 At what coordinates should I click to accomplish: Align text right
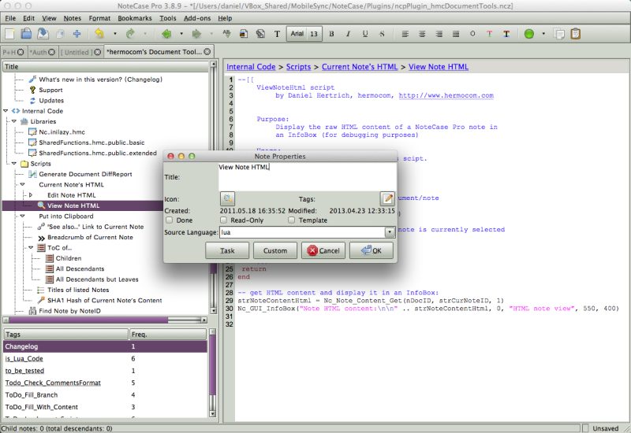pyautogui.click(x=439, y=34)
